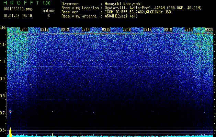
Task: Click the 1.0 frequency axis label
Action: click(3, 62)
